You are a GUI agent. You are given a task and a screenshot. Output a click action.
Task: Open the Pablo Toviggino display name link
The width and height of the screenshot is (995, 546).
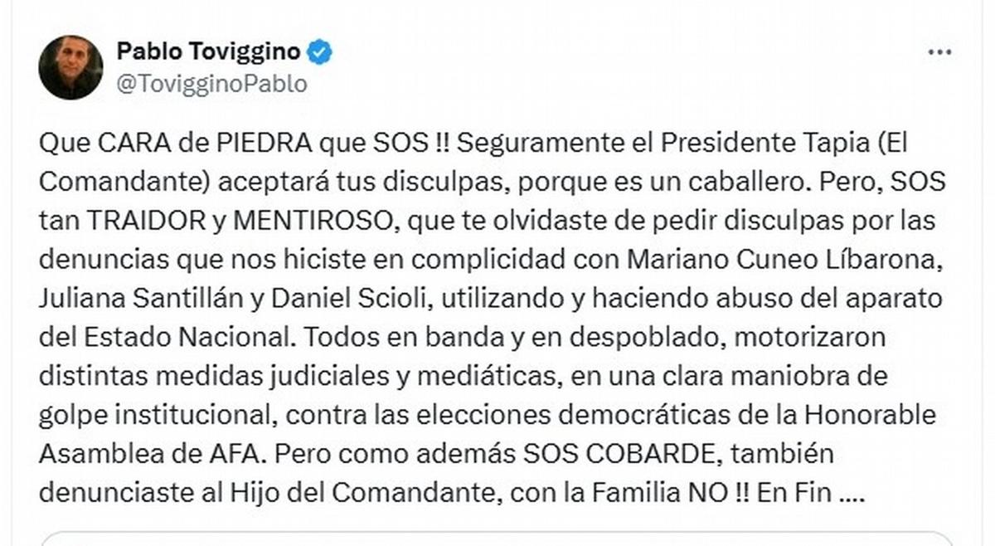click(208, 52)
